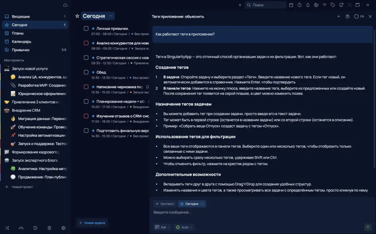
Task: Open notifications bell icon
Action: (307, 5)
